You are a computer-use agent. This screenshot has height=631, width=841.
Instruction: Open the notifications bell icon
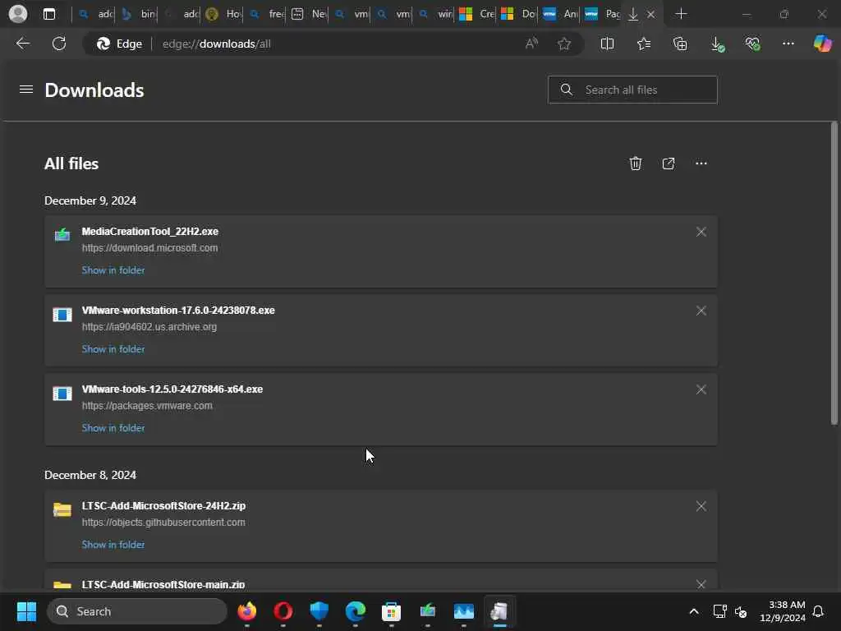pos(818,611)
